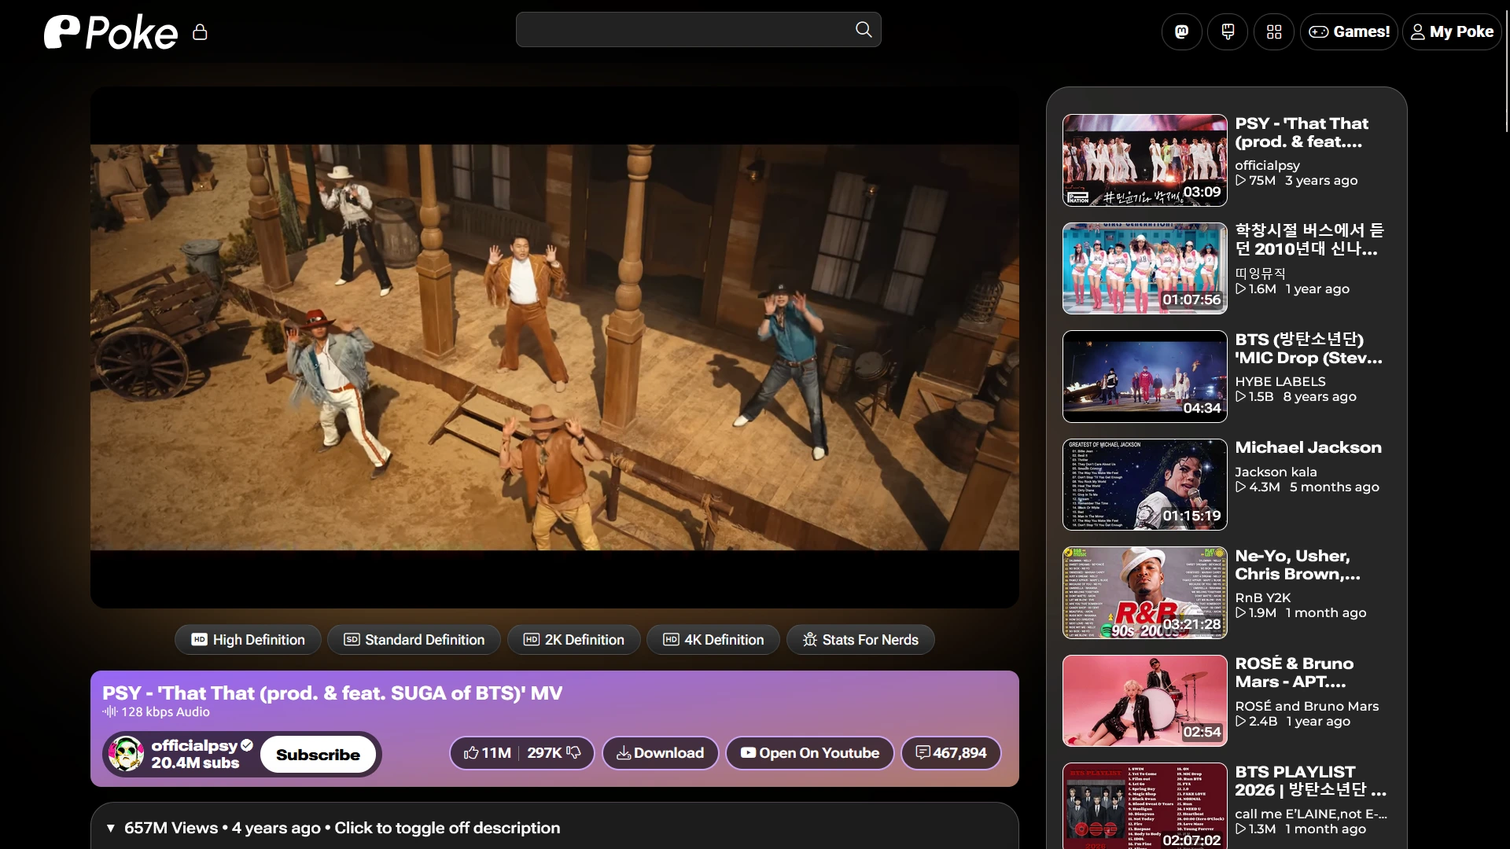Click the chat bubble icon button in header

coord(1228,32)
